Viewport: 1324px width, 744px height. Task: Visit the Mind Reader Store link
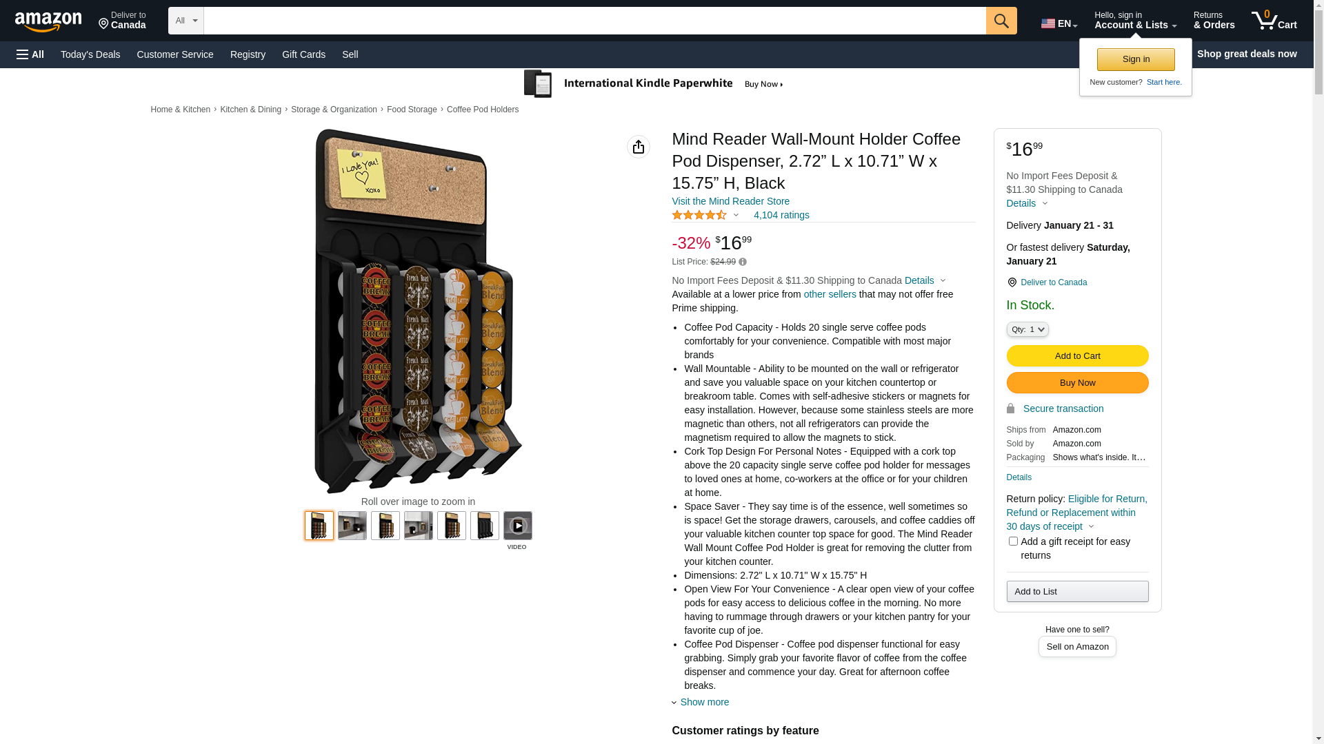coord(730,201)
